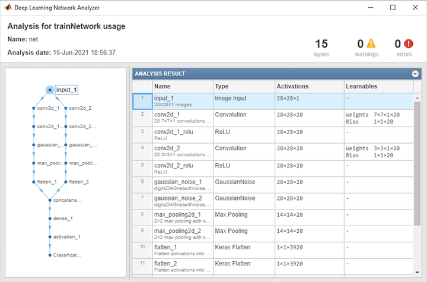427x282 pixels.
Task: Select the max_pooling2d_2 table row
Action: point(273,234)
